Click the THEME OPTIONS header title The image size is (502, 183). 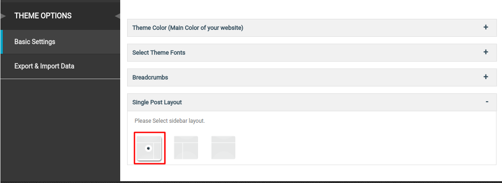pos(43,16)
